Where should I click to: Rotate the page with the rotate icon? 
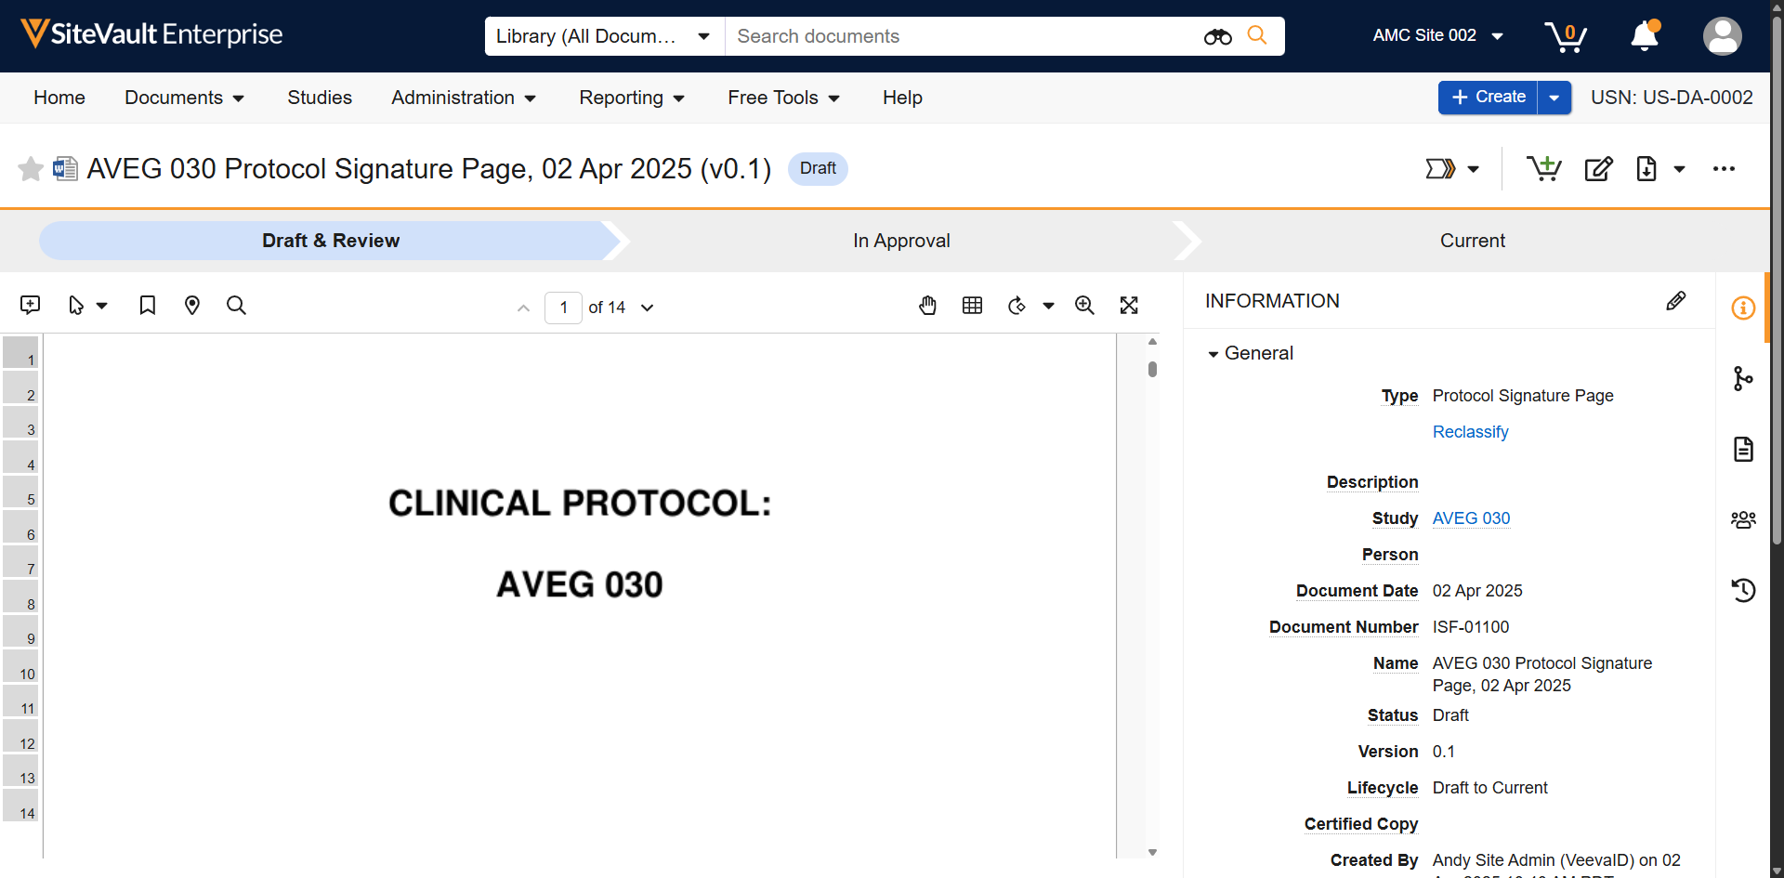(x=1017, y=306)
